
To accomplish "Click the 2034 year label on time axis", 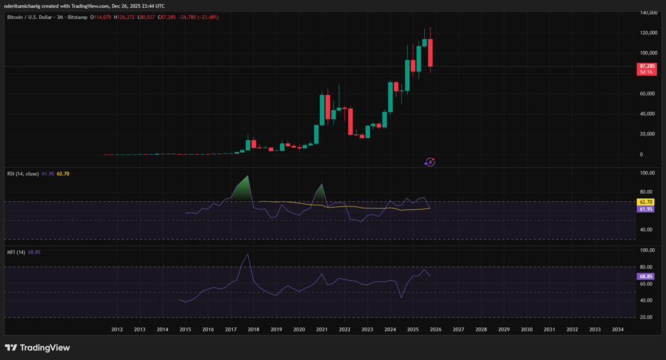I will click(618, 329).
